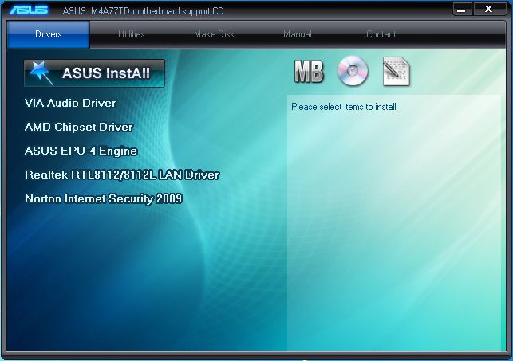Install Realtek RTL8112/8112L LAN Driver
This screenshot has width=513, height=361.
[122, 175]
